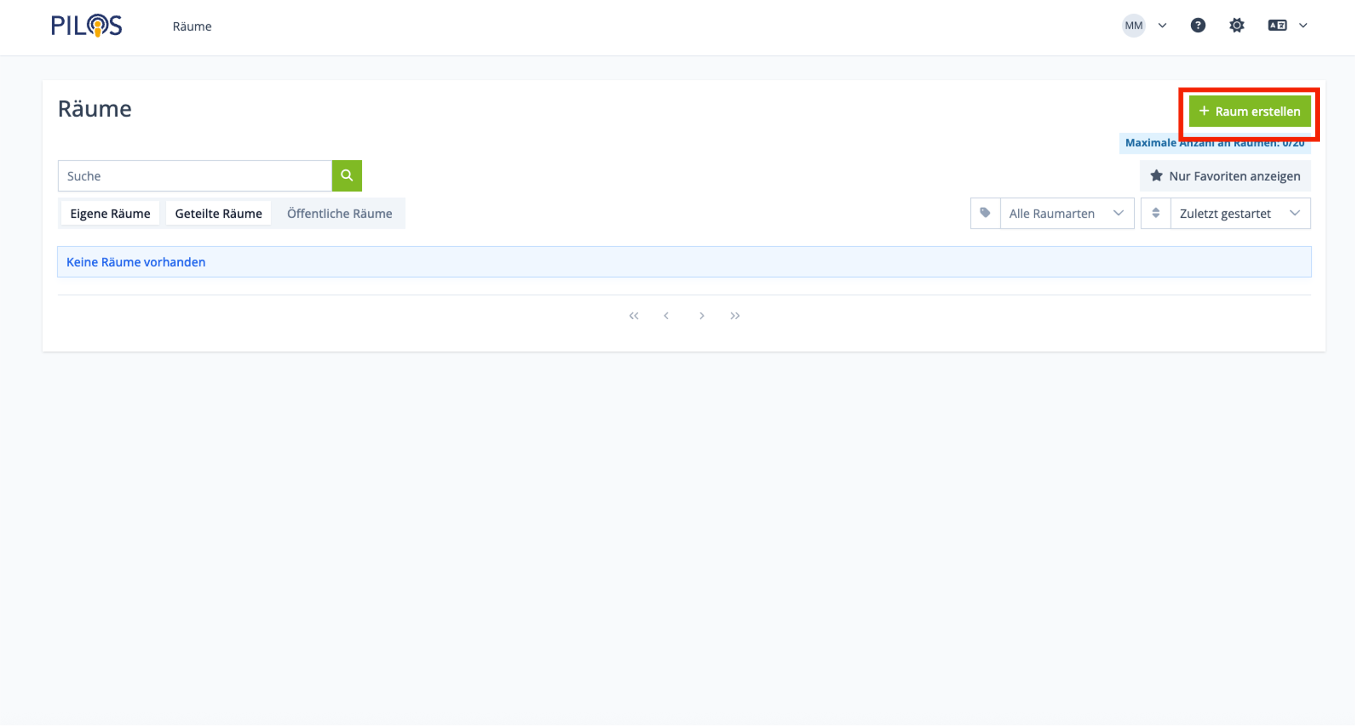The height and width of the screenshot is (726, 1355).
Task: Toggle the Geteilte Räume filter
Action: pyautogui.click(x=218, y=214)
